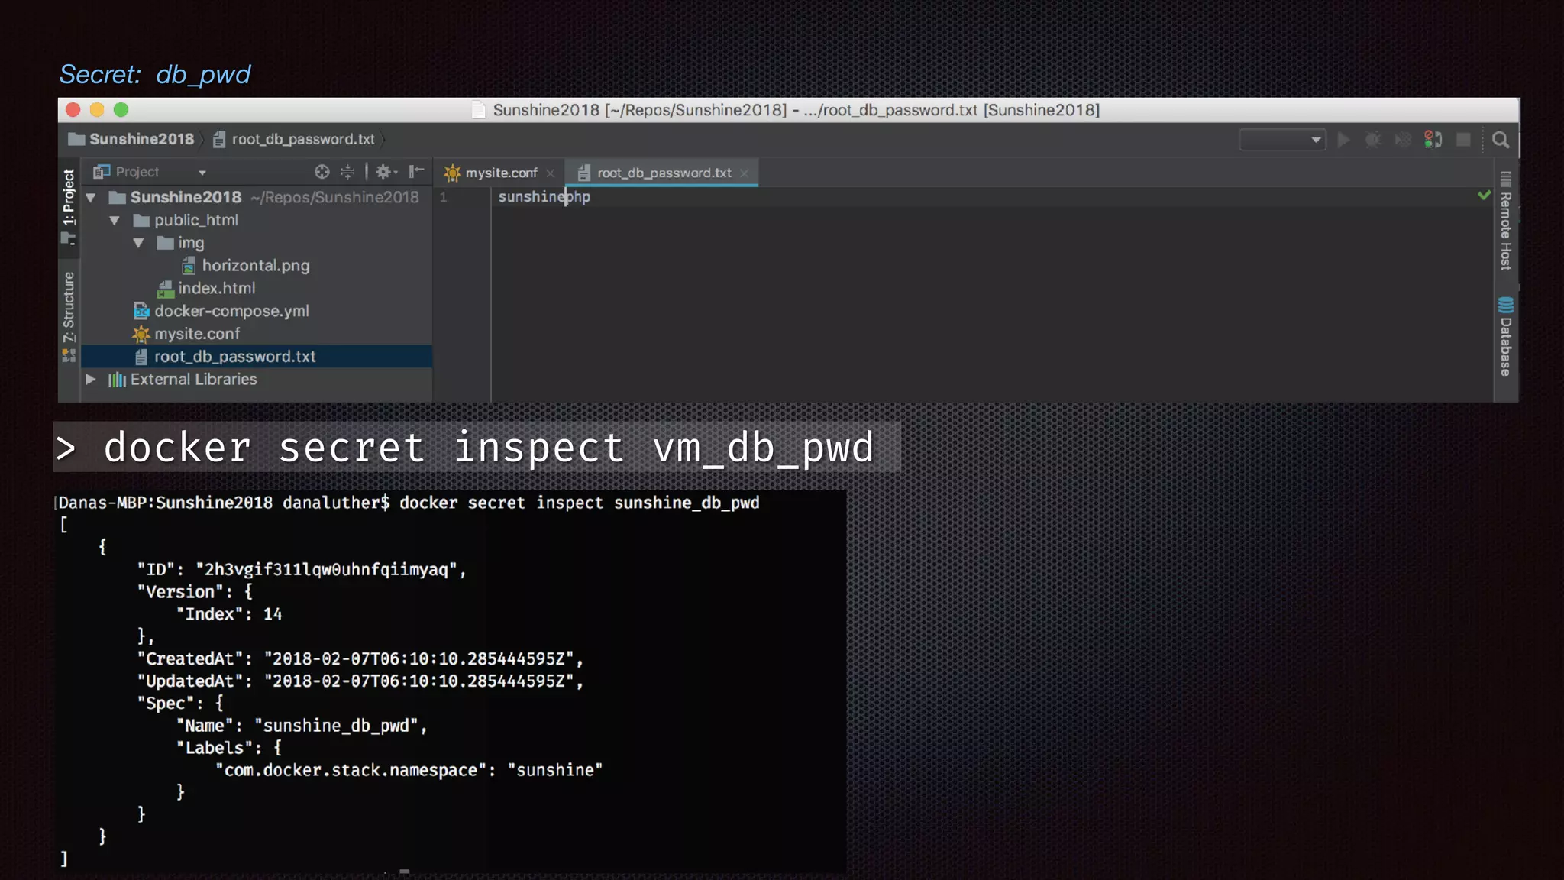The image size is (1564, 880).
Task: Open Search Everywhere magnifier icon
Action: [1501, 140]
